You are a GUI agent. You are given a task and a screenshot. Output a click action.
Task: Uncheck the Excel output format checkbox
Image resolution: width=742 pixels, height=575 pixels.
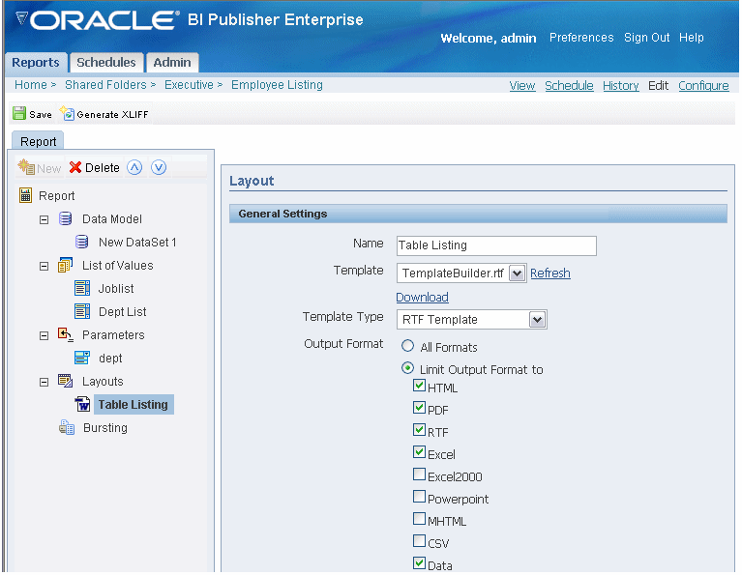point(419,452)
